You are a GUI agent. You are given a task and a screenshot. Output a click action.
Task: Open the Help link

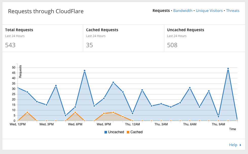click(x=233, y=145)
